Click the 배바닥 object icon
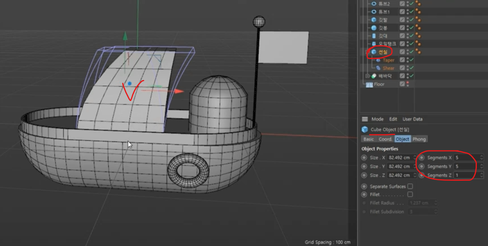 point(374,76)
